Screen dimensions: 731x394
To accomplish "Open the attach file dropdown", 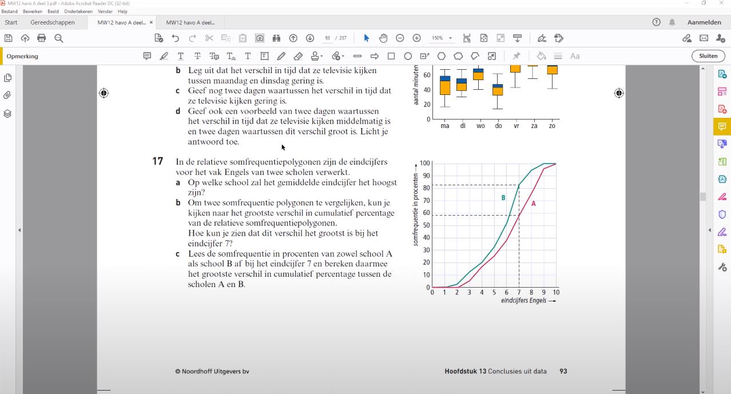I will [337, 56].
